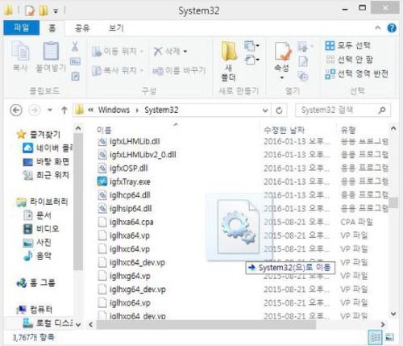This screenshot has width=403, height=346.
Task: Select 컴퓨터 in navigation pane
Action: [34, 310]
